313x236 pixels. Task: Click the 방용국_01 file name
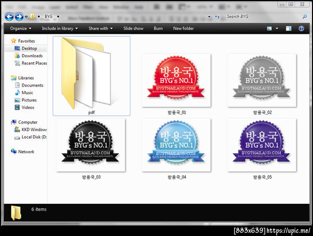point(177,113)
